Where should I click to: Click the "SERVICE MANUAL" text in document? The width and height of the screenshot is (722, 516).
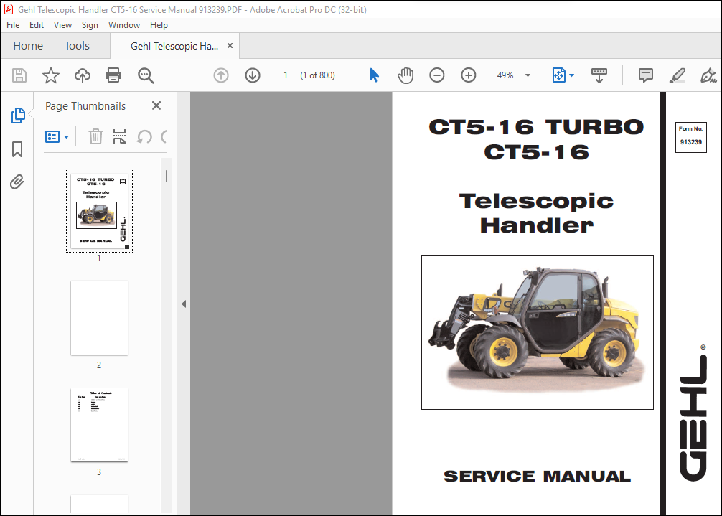[x=537, y=476]
